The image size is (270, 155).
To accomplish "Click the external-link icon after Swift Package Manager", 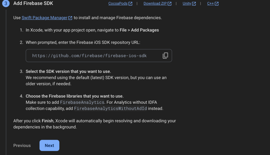I will [70, 18].
